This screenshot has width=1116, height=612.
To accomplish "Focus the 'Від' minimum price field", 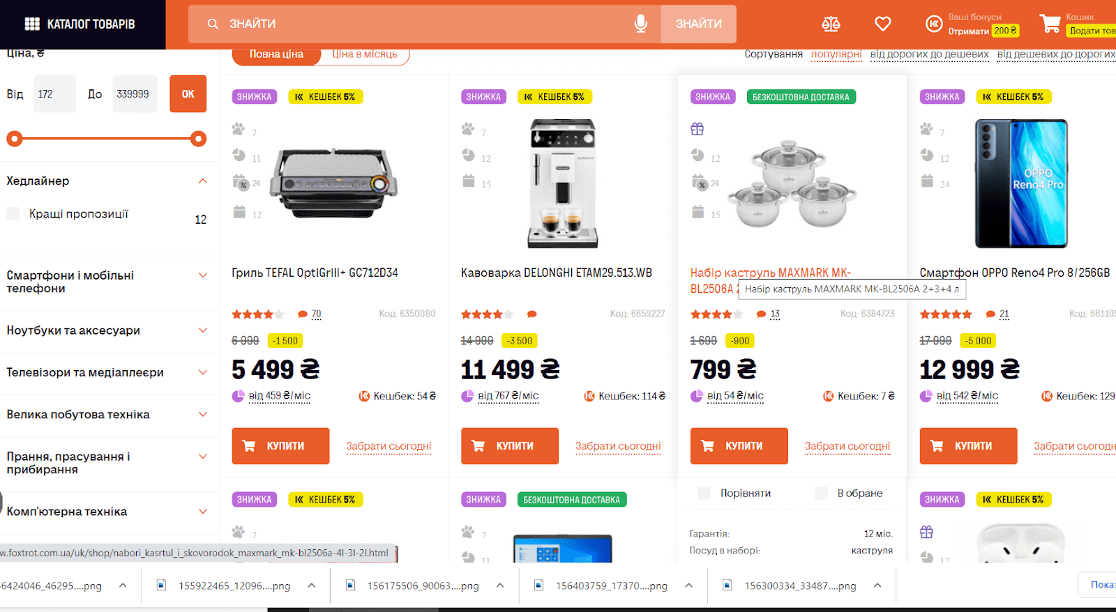I will (x=54, y=94).
